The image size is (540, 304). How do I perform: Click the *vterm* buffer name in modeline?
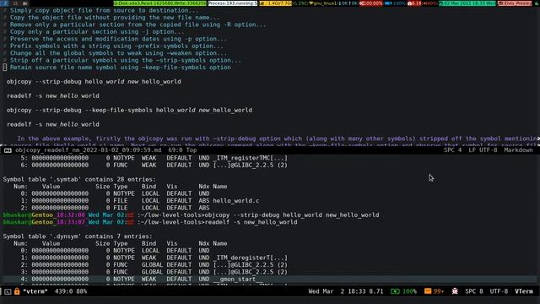[35, 291]
